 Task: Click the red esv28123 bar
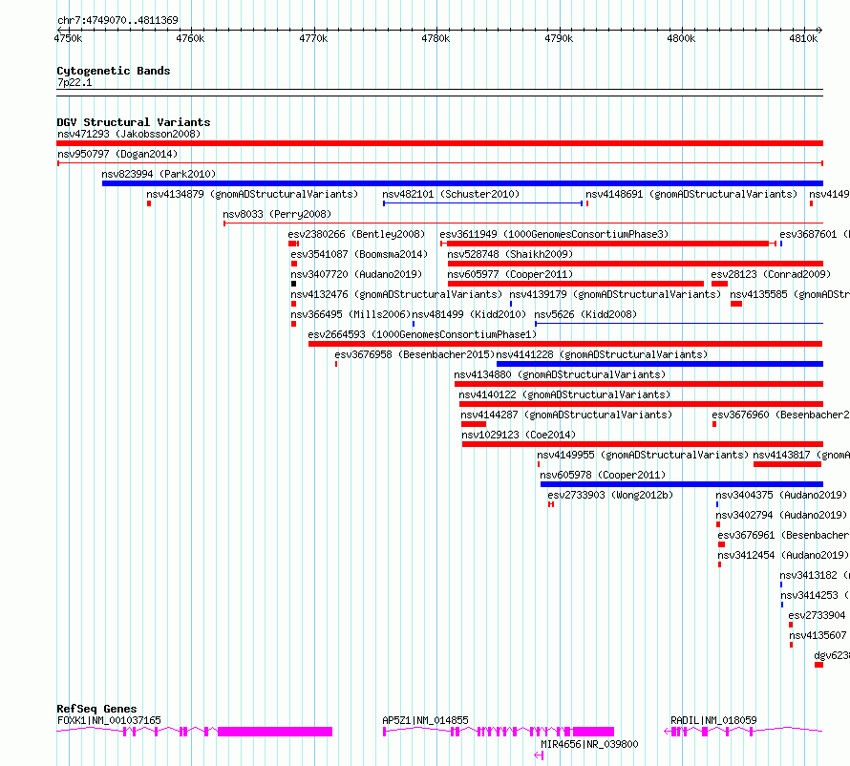(719, 284)
